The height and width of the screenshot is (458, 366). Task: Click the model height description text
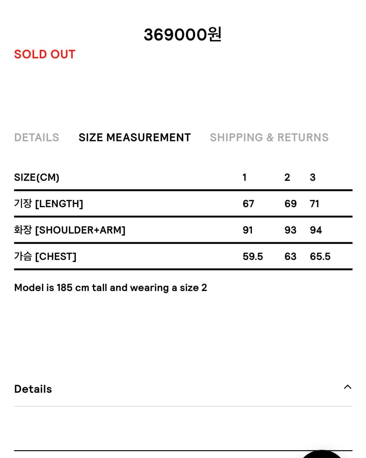[111, 288]
